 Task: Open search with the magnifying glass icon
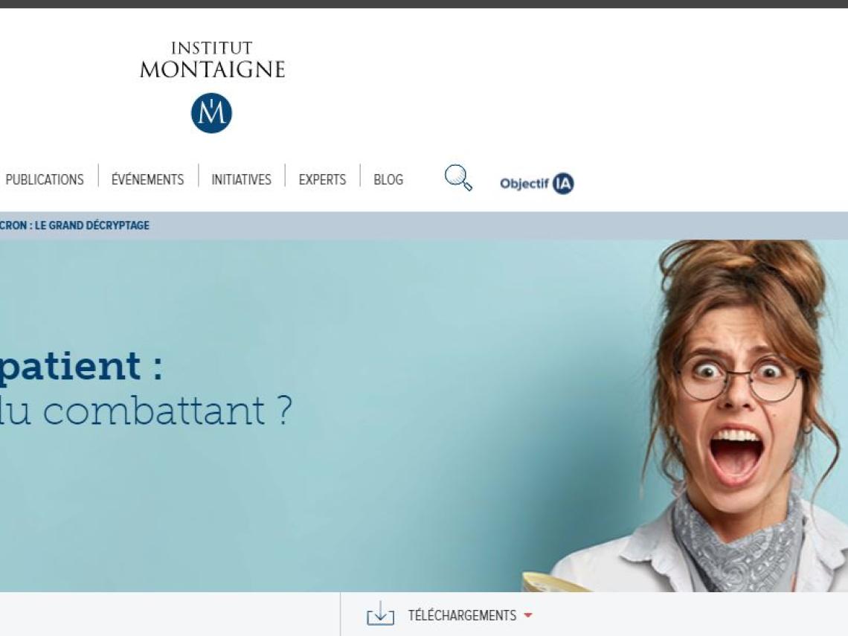tap(458, 177)
